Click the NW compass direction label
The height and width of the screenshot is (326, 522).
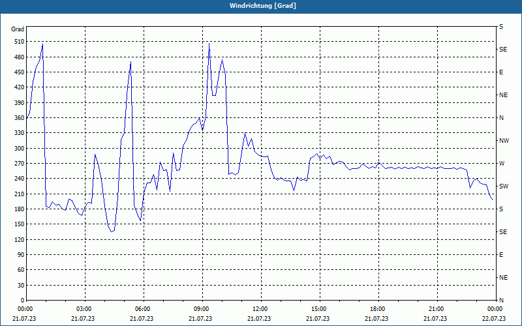pyautogui.click(x=504, y=141)
